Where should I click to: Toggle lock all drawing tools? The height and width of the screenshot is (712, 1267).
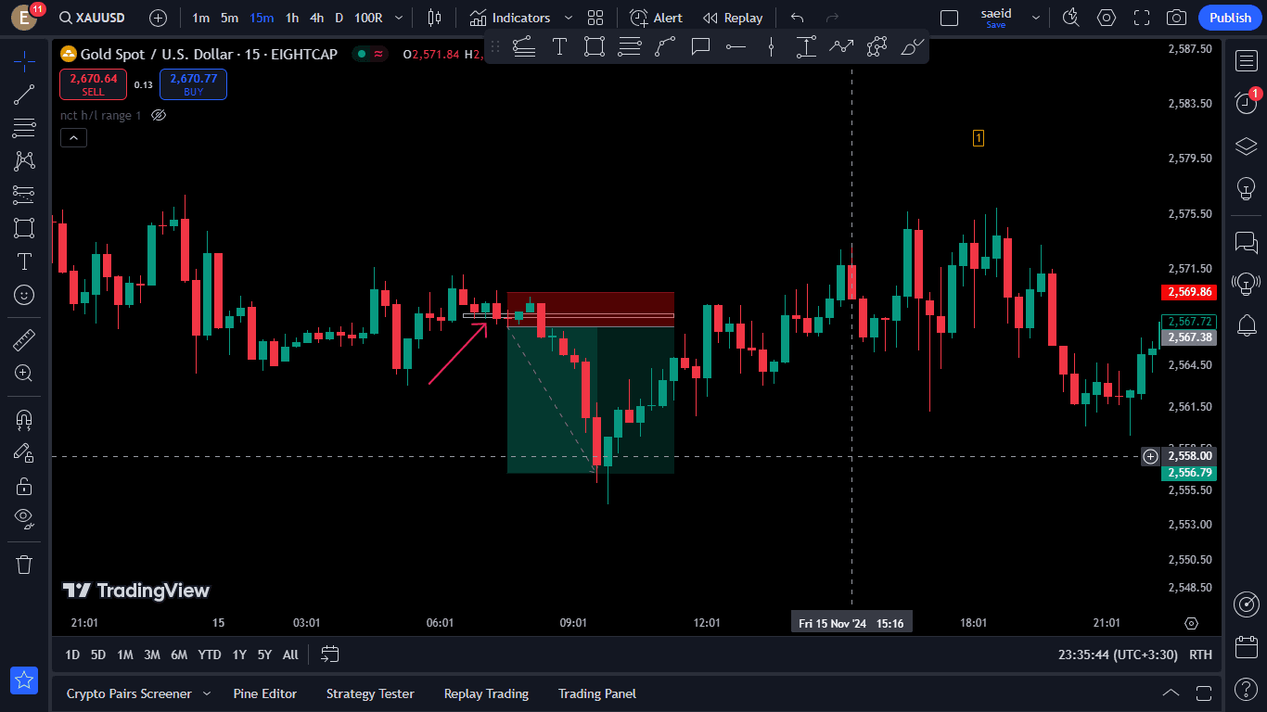pos(24,486)
